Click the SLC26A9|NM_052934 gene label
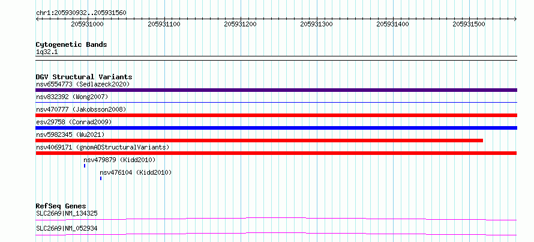This screenshot has width=534, height=242. click(x=67, y=228)
